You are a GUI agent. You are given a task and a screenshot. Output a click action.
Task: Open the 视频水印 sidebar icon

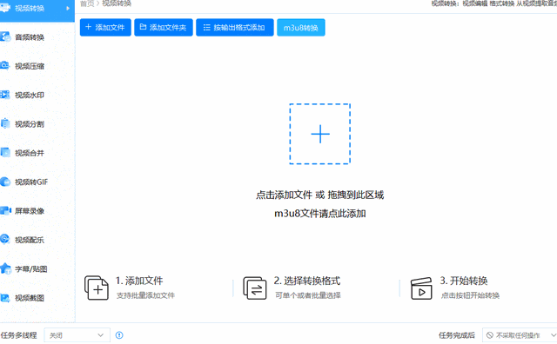pos(4,95)
